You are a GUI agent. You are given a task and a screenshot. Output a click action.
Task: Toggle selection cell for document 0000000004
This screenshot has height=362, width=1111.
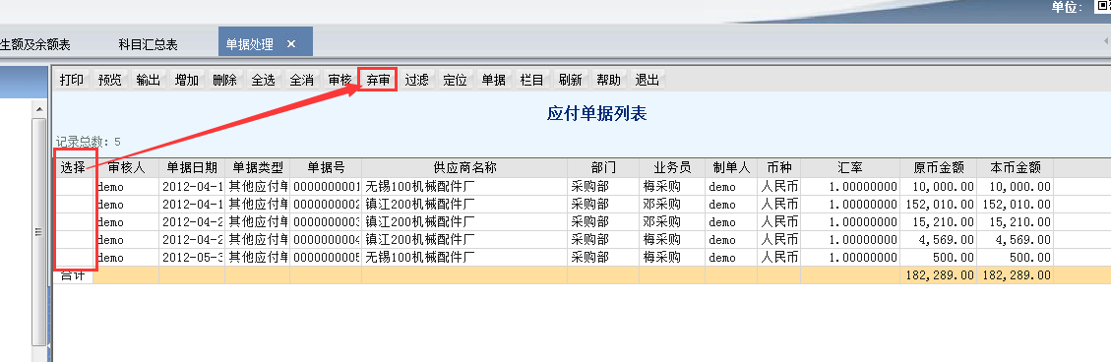(x=74, y=240)
